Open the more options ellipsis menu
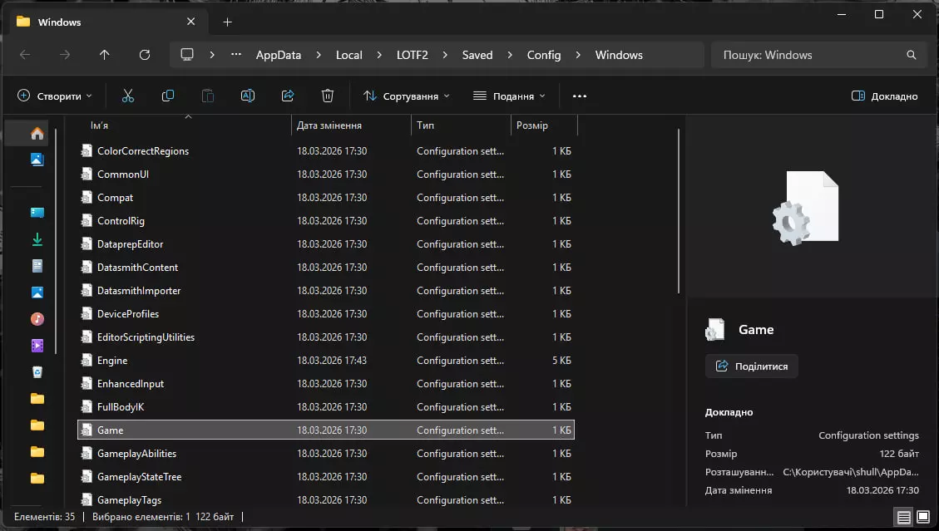This screenshot has width=939, height=531. coord(580,96)
